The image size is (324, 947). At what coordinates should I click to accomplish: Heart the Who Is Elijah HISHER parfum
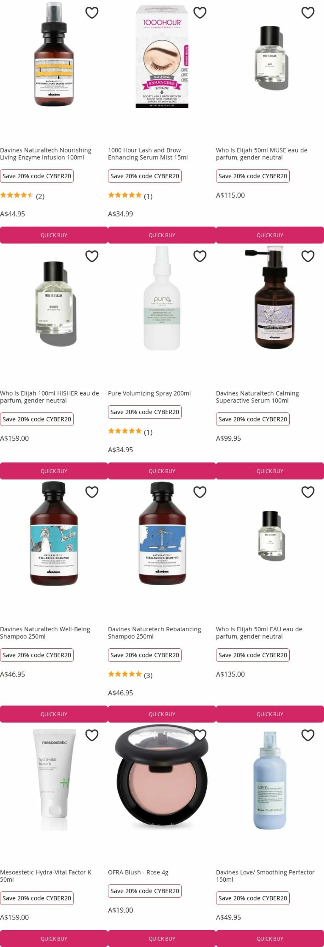(92, 256)
